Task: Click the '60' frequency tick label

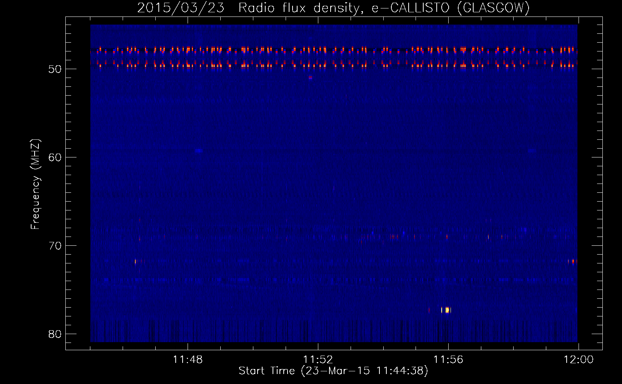Action: click(55, 158)
